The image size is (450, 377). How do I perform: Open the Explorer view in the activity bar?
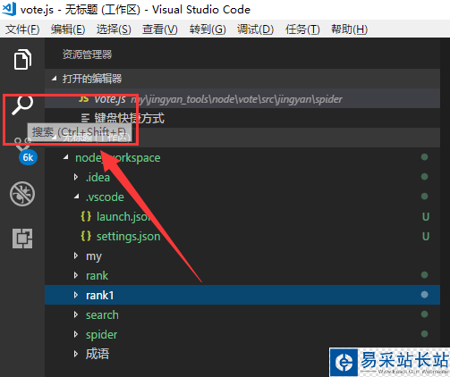click(22, 59)
